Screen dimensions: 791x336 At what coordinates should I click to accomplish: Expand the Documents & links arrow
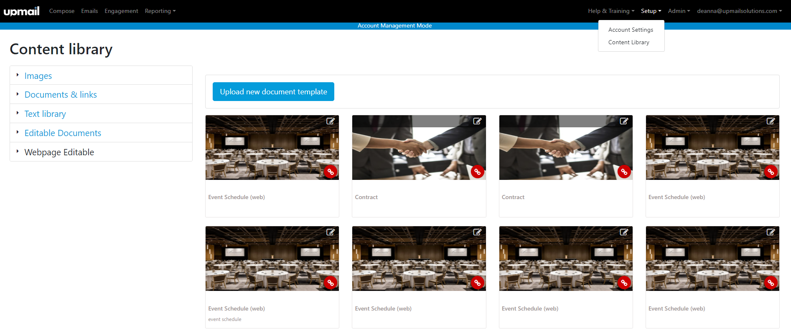(18, 94)
